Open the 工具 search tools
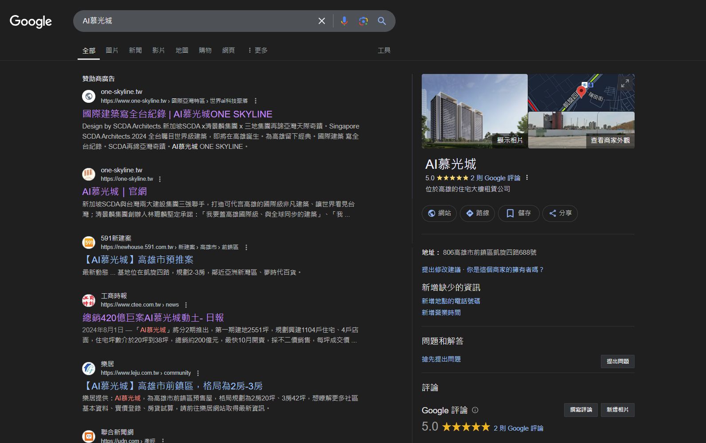The image size is (706, 443). (x=384, y=51)
